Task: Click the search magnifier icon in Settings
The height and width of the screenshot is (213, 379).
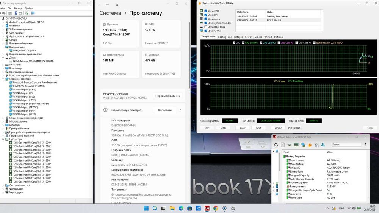Action: 117,5
